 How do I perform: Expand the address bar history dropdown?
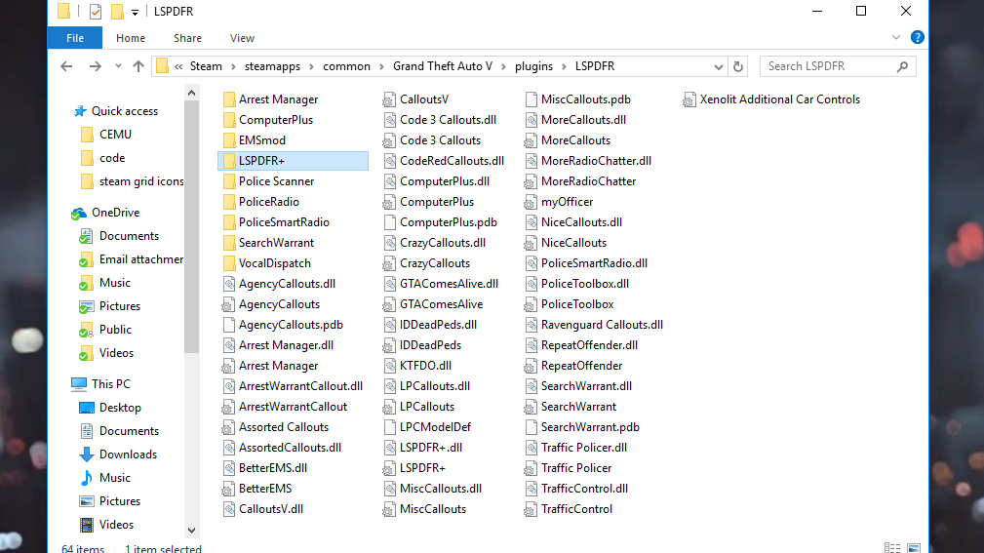[719, 66]
